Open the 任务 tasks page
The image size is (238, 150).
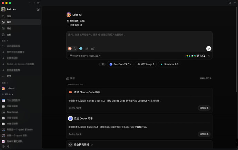21,28
